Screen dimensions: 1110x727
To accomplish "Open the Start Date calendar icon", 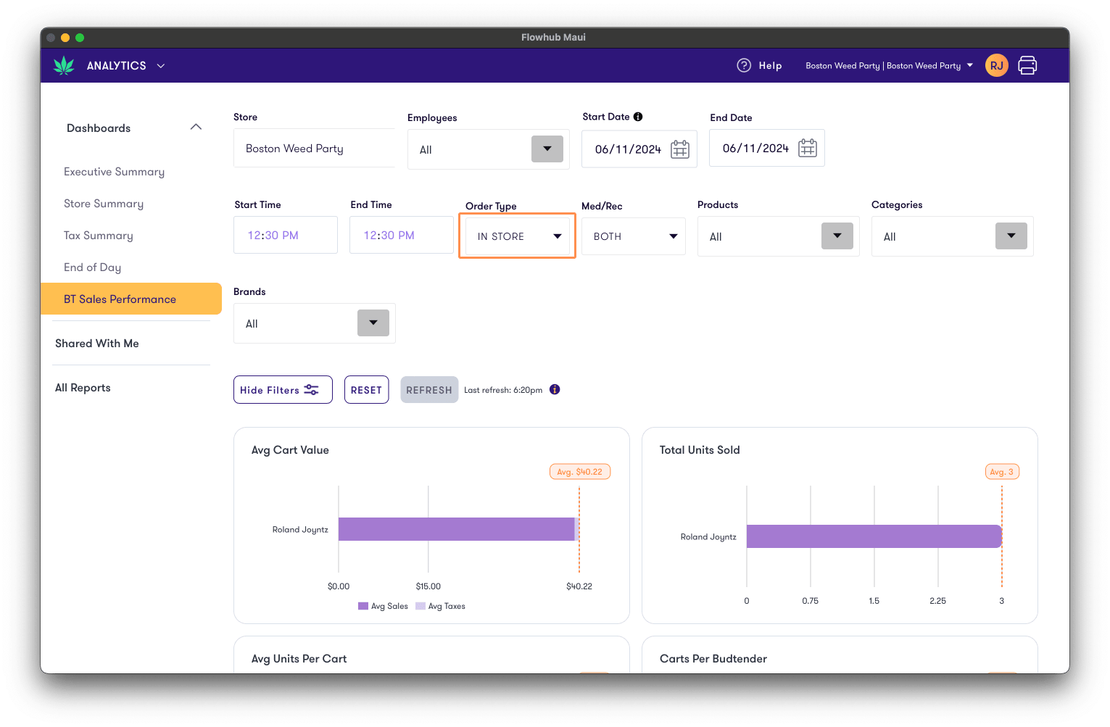I will 679,149.
